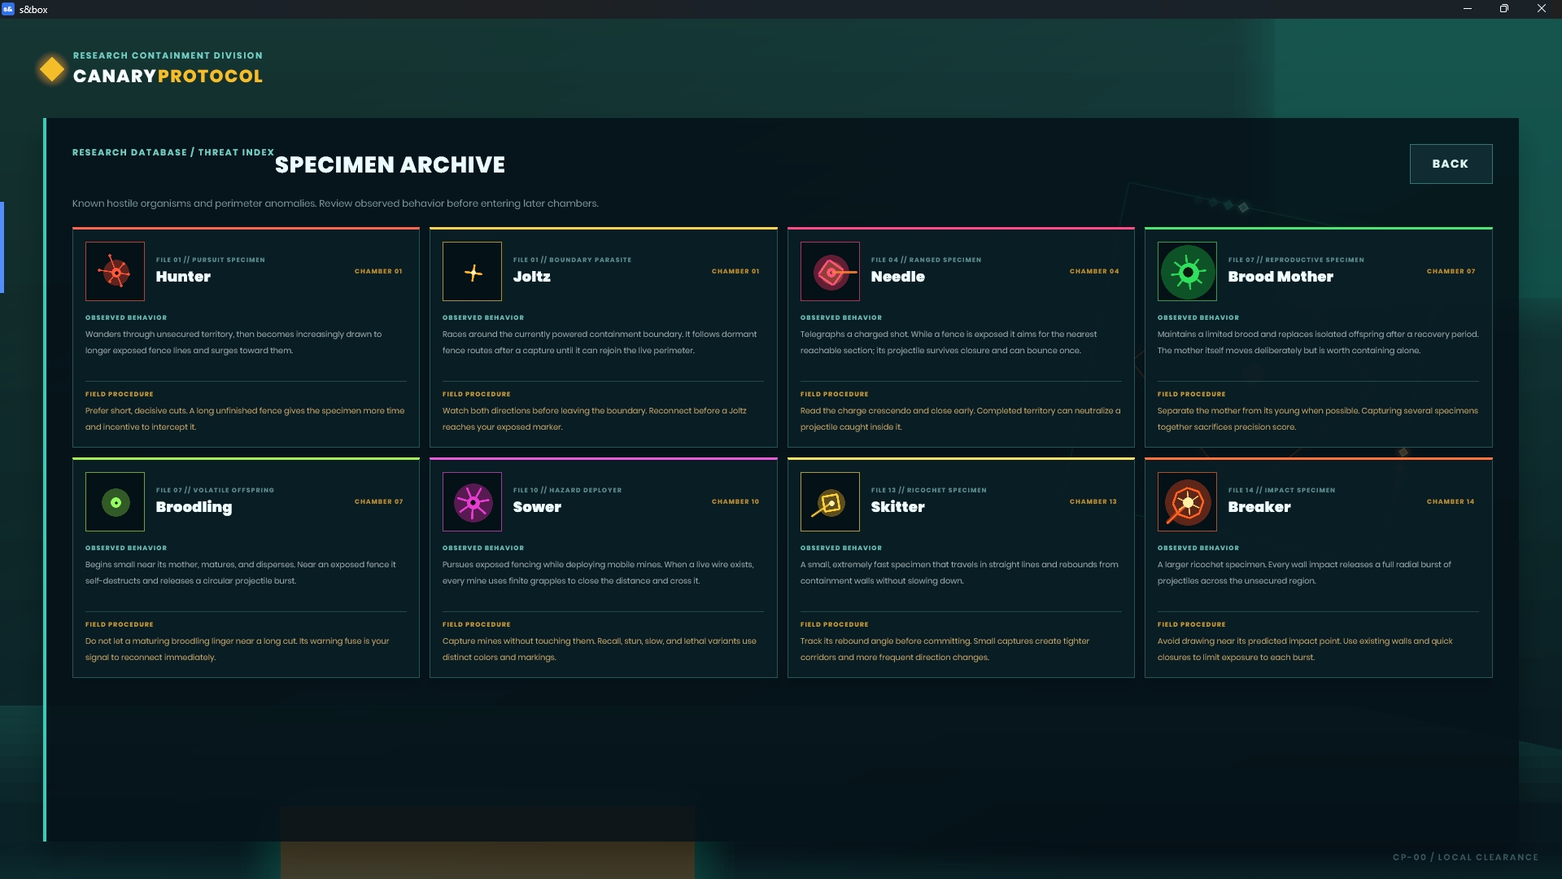Go back using the BACK button
1562x879 pixels.
(x=1451, y=164)
